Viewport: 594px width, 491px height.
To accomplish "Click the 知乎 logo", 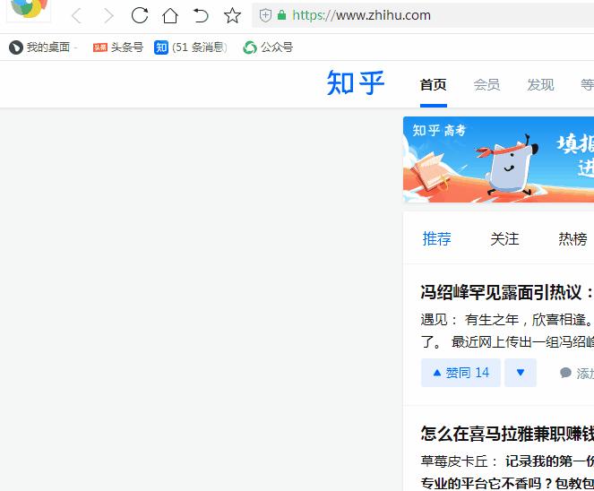I will tap(356, 83).
